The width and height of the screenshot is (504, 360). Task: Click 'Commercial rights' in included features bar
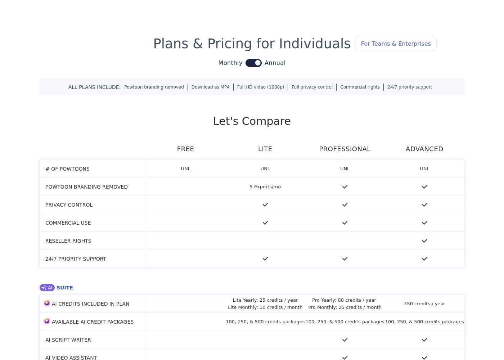coord(360,87)
